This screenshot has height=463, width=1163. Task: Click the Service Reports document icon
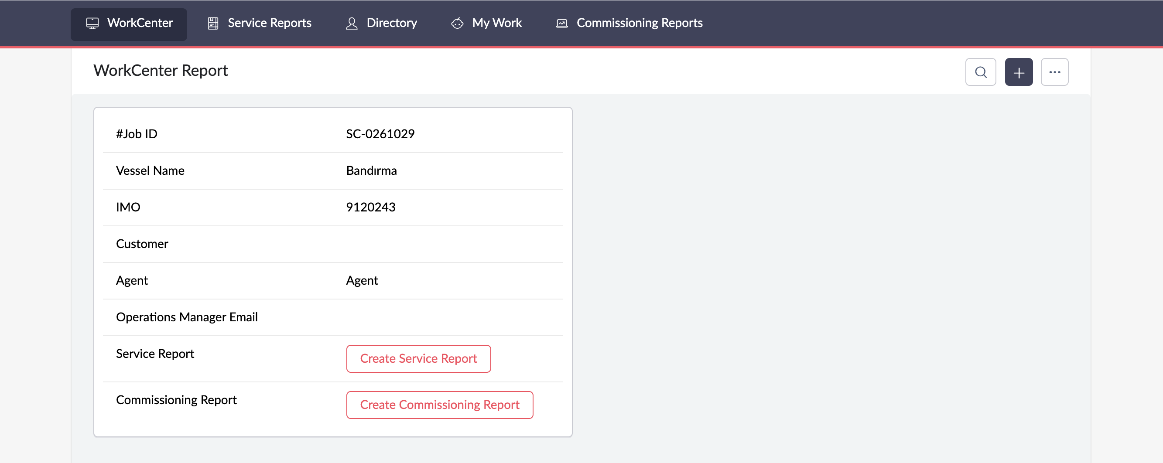pyautogui.click(x=212, y=23)
